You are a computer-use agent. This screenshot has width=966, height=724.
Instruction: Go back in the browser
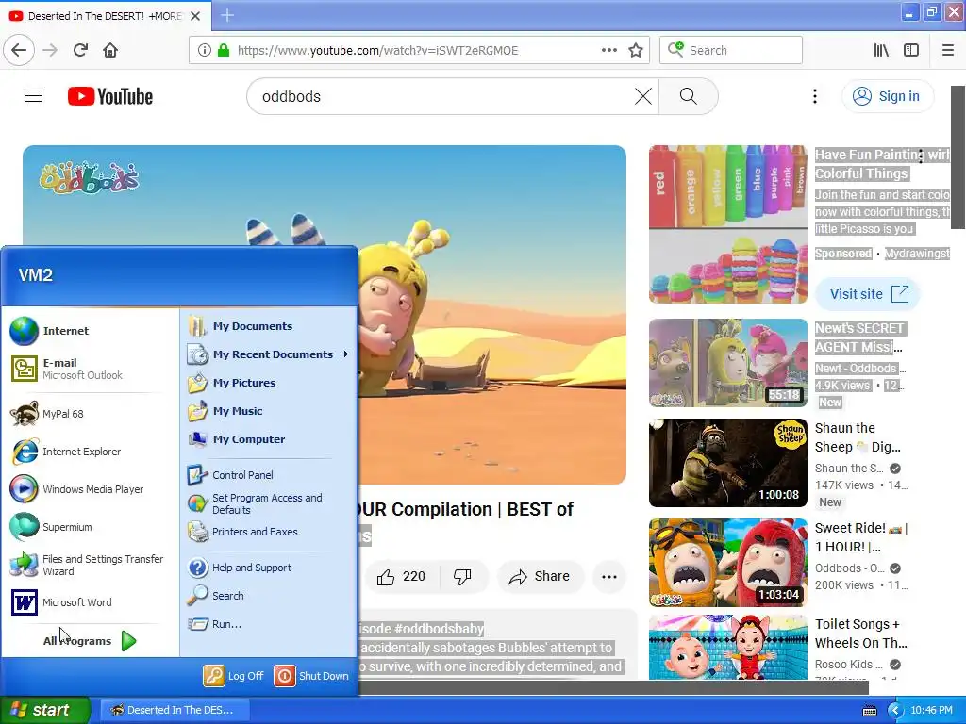pos(19,51)
